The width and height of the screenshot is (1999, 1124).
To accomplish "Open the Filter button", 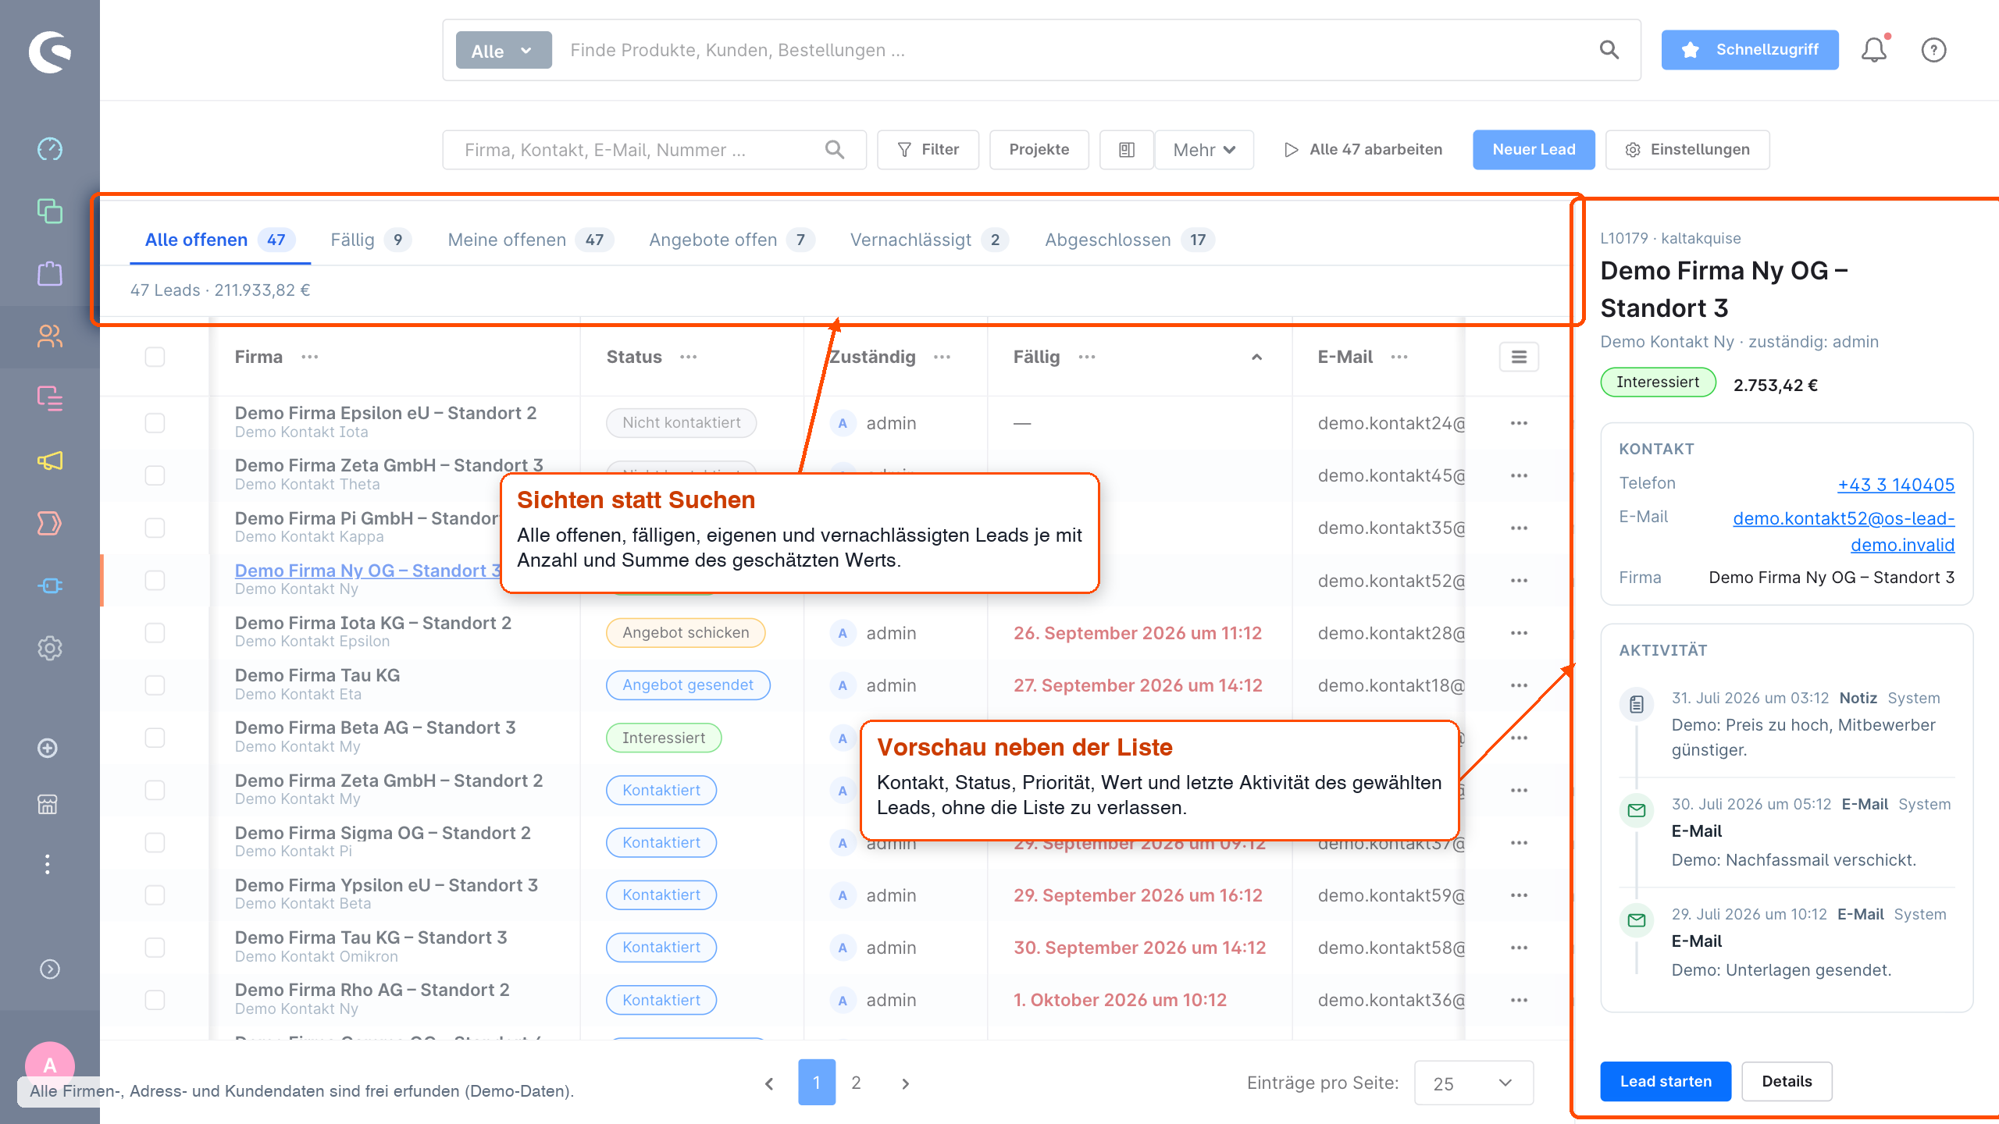I will pos(928,149).
